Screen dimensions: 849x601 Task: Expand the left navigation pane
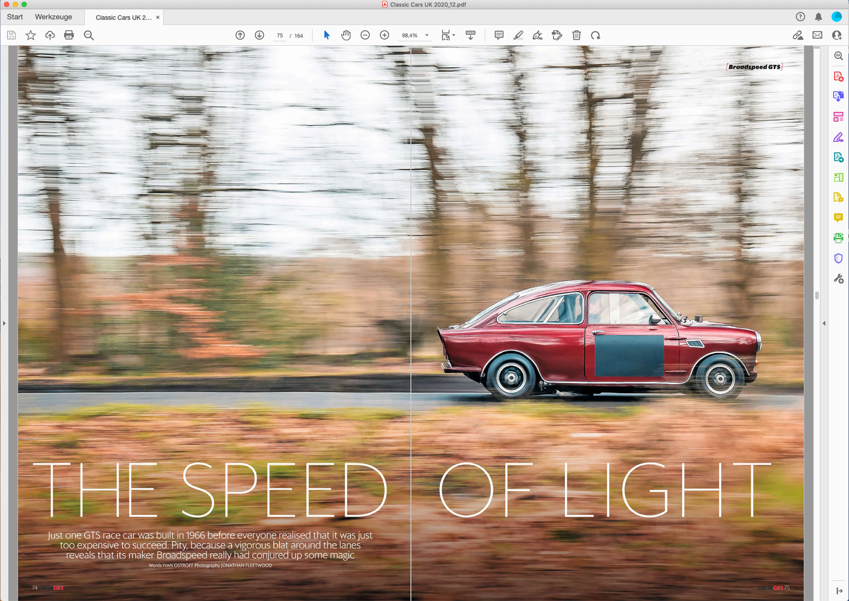point(5,324)
